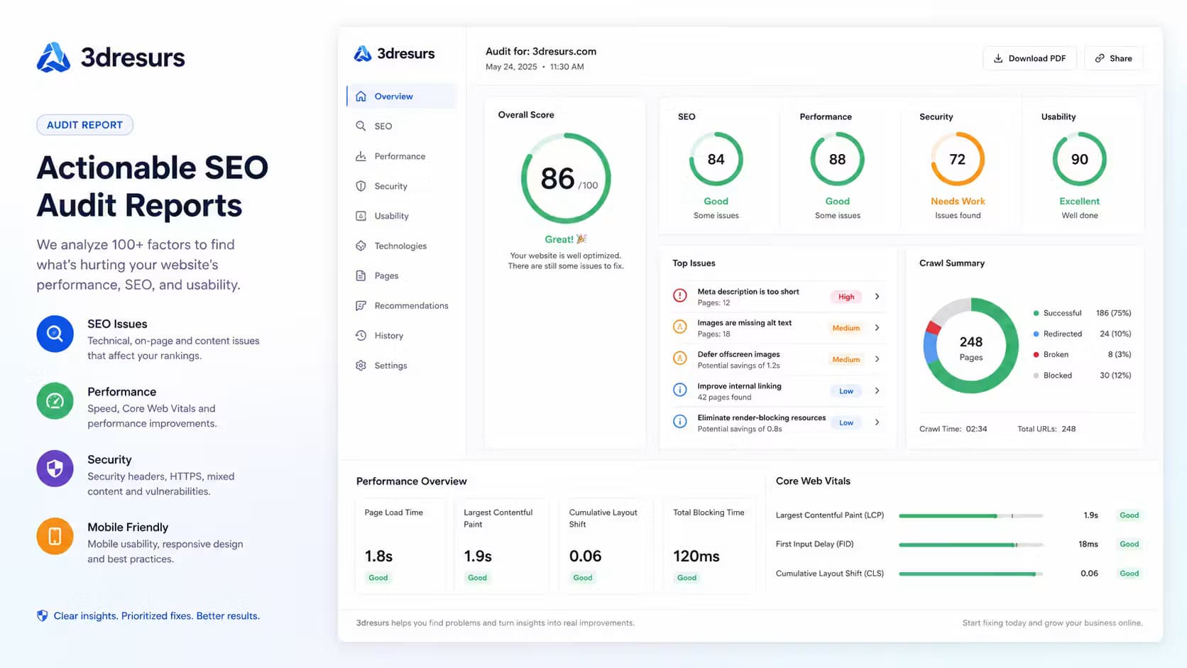The height and width of the screenshot is (668, 1187).
Task: Click the Overall Score 86 gauge
Action: point(566,178)
